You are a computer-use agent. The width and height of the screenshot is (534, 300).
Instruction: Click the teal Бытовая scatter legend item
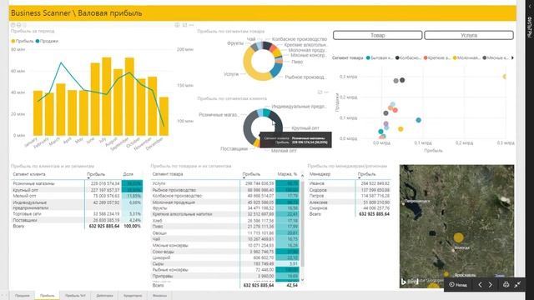tap(380, 57)
